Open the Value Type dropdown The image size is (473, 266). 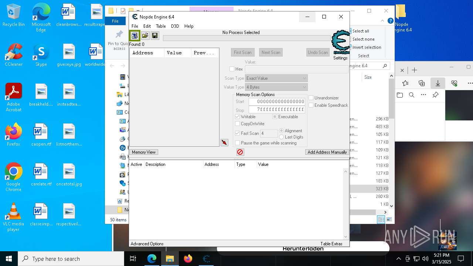pos(276,87)
